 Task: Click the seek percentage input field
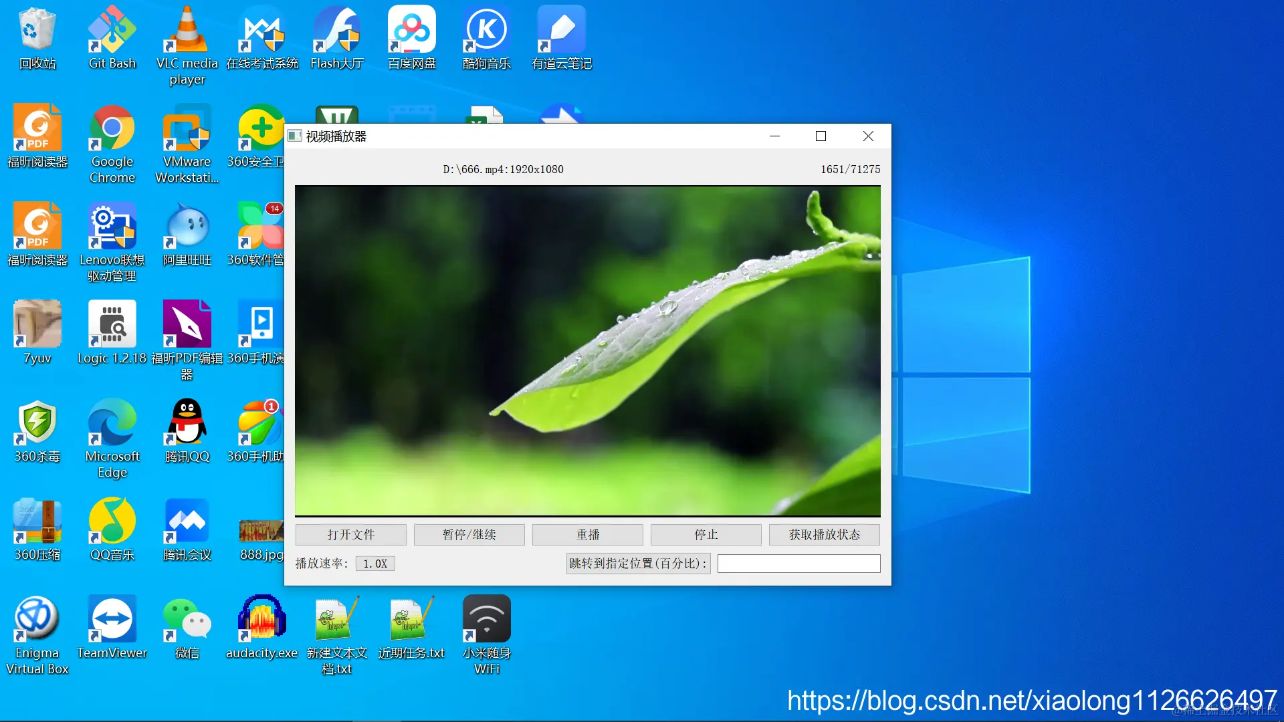click(x=798, y=564)
